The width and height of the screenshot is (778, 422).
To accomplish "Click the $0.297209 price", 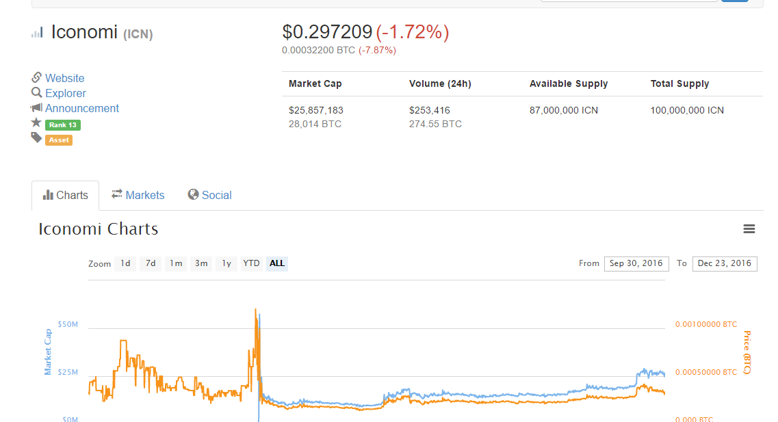I will (x=327, y=31).
